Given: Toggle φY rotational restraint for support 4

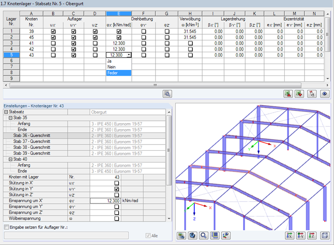Looking at the screenshot, I should [144, 49].
